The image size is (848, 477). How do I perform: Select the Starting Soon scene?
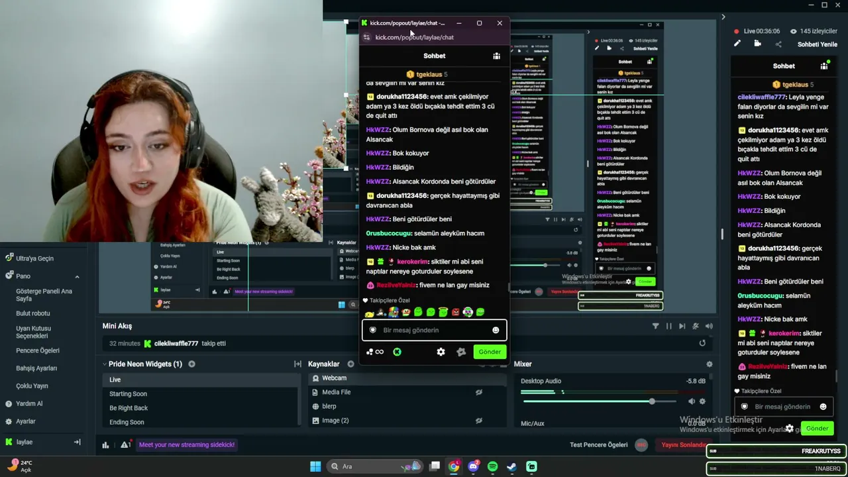point(201,394)
